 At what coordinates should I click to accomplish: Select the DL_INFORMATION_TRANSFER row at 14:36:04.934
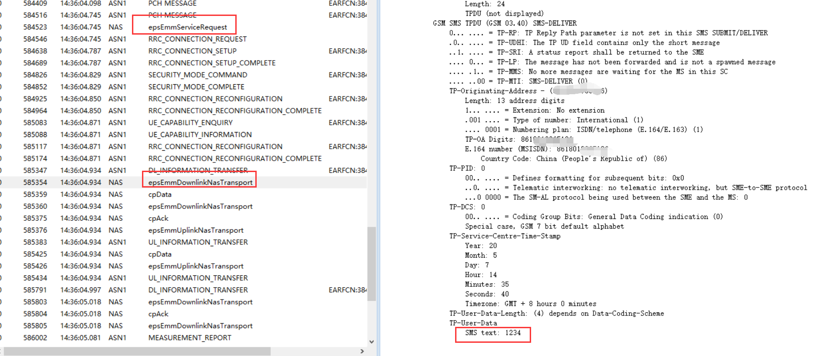(x=183, y=170)
